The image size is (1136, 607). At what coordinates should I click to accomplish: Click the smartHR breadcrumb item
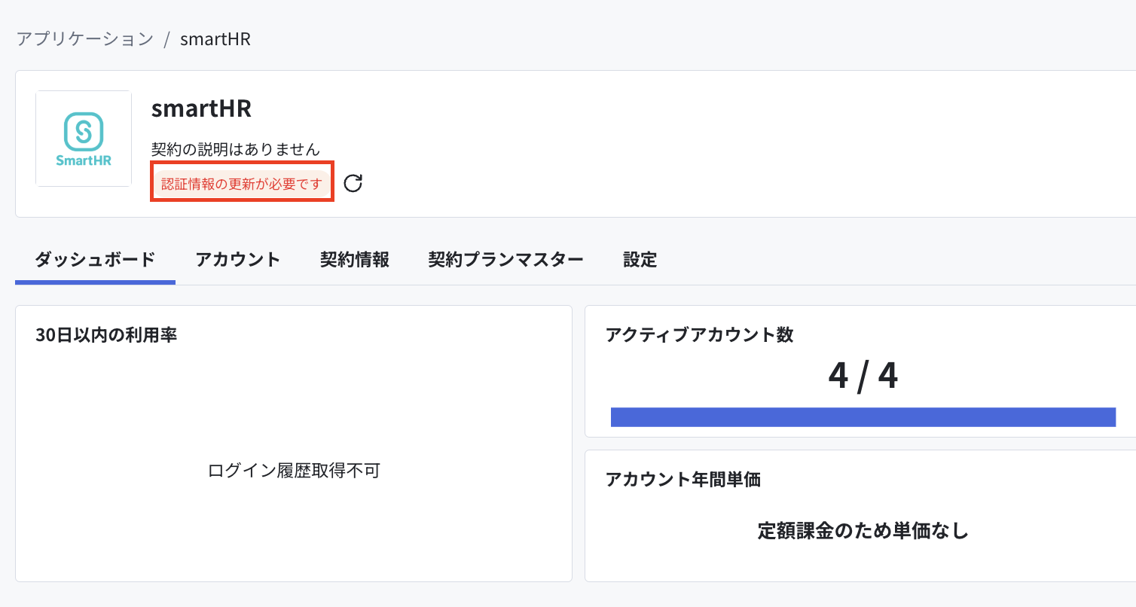[215, 39]
